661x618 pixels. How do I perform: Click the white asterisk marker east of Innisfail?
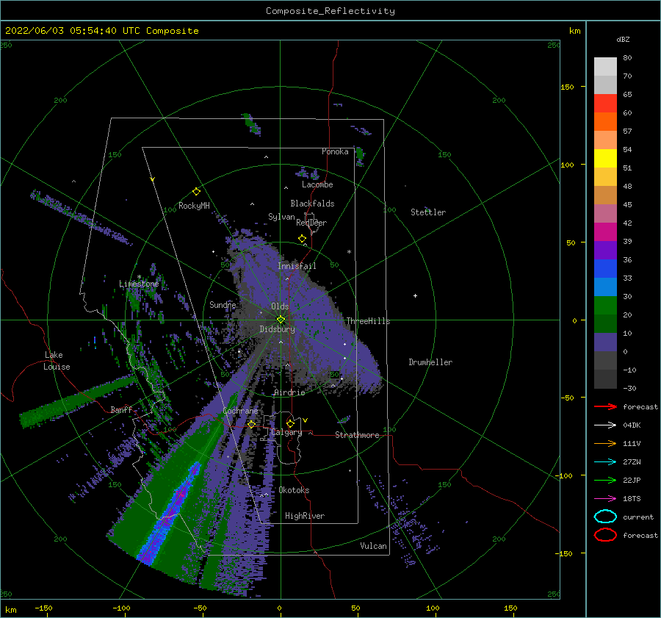pyautogui.click(x=349, y=252)
